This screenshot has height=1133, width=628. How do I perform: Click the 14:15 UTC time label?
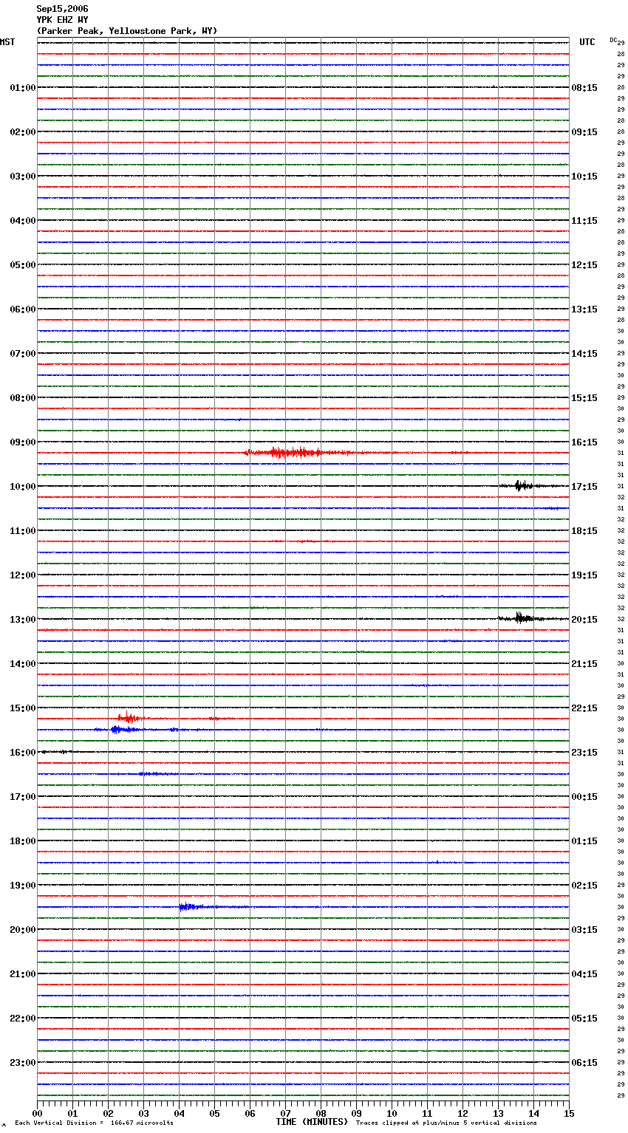[584, 354]
